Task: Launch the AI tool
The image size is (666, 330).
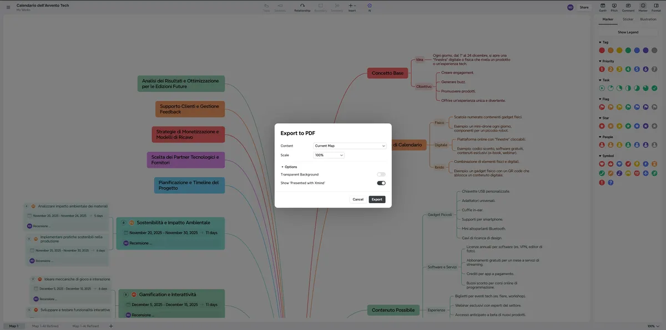Action: 370,7
